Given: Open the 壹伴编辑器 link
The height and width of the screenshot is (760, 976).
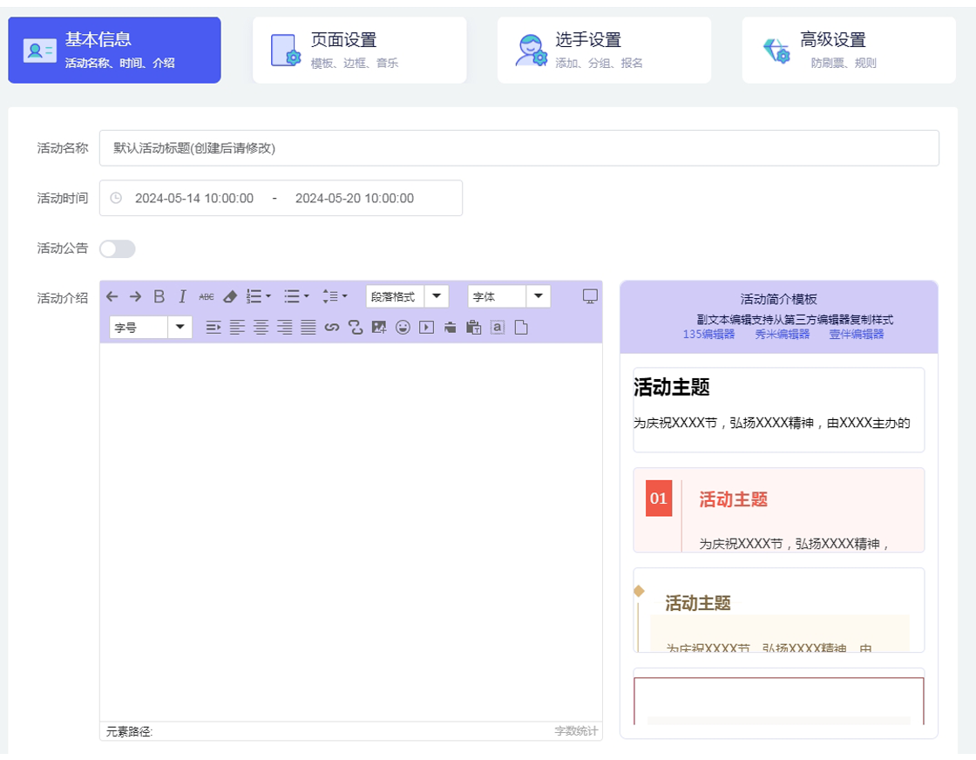Looking at the screenshot, I should coord(857,335).
